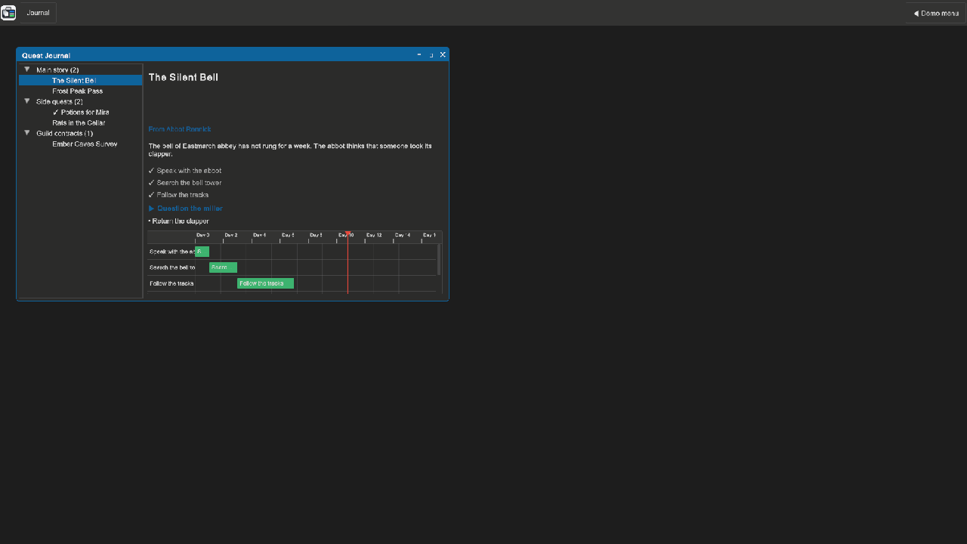Select Rats in the Cellar quest
The image size is (967, 544).
[x=80, y=122]
